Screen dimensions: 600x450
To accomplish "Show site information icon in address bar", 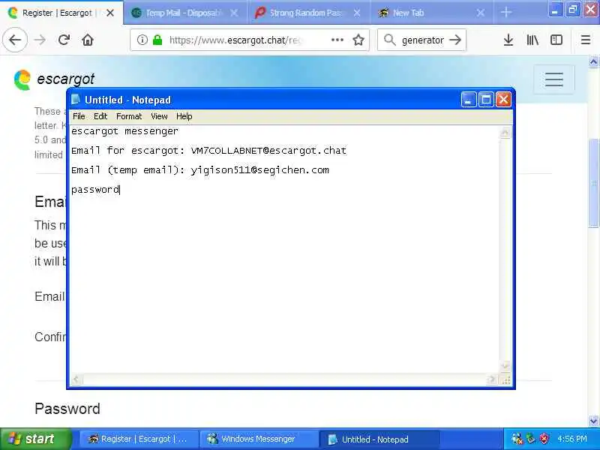I will pos(142,40).
